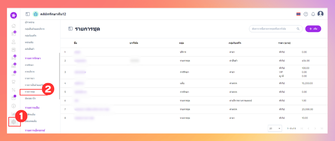Click the คลินิกรักษาฟัน12 clinic name

[53, 14]
